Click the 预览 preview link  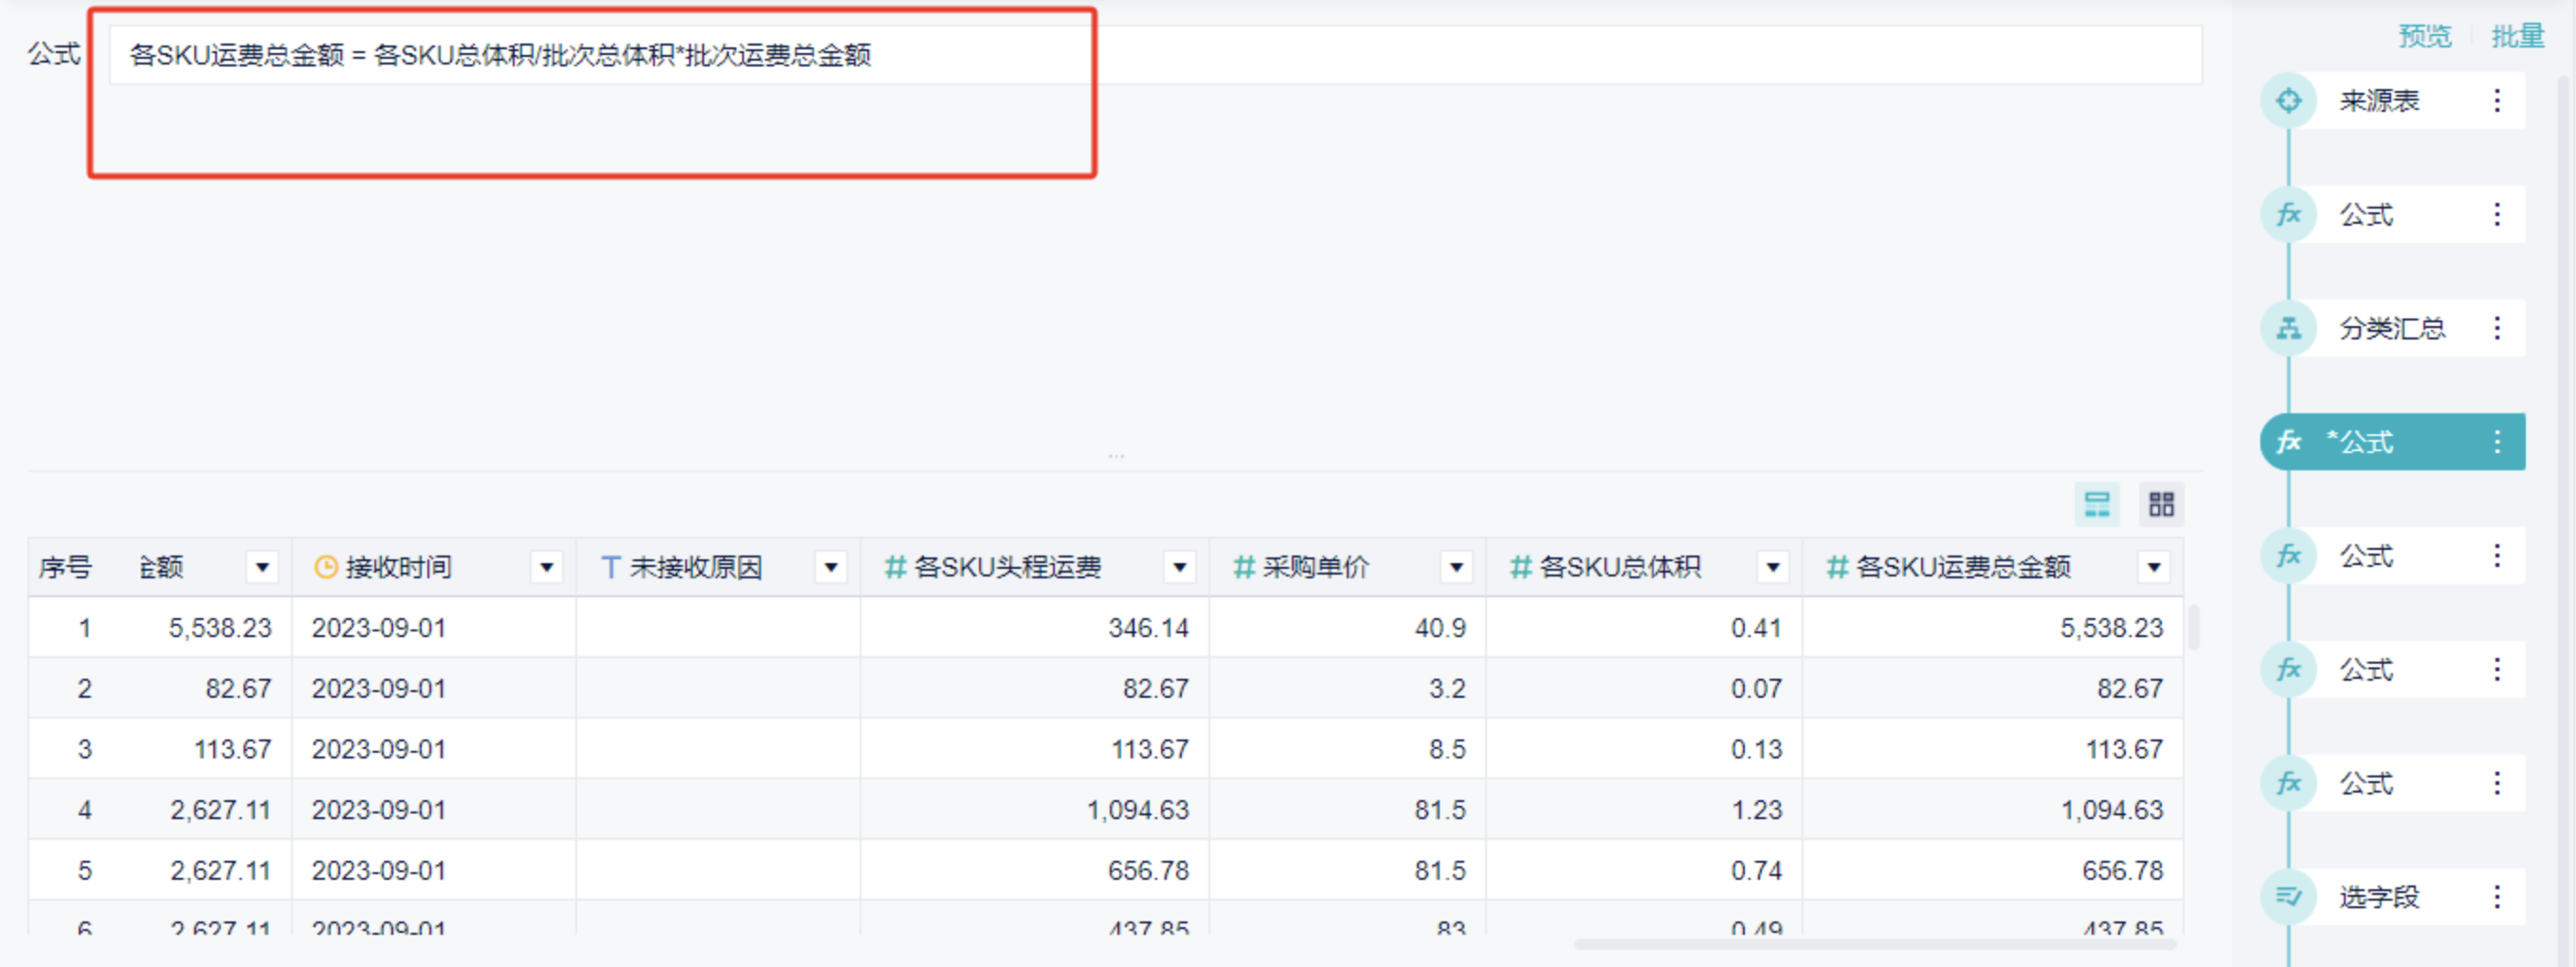click(2425, 36)
